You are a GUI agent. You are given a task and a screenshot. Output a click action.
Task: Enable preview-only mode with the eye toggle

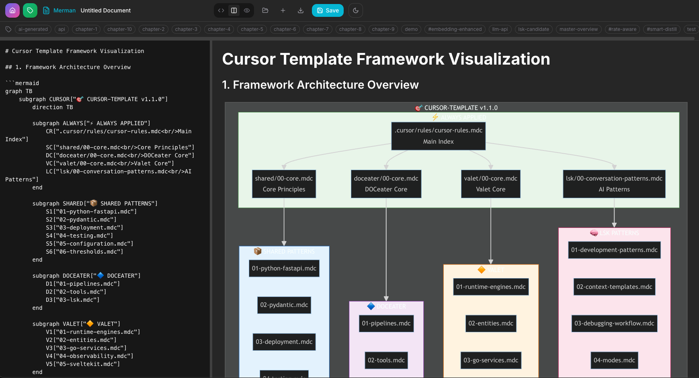pos(247,10)
